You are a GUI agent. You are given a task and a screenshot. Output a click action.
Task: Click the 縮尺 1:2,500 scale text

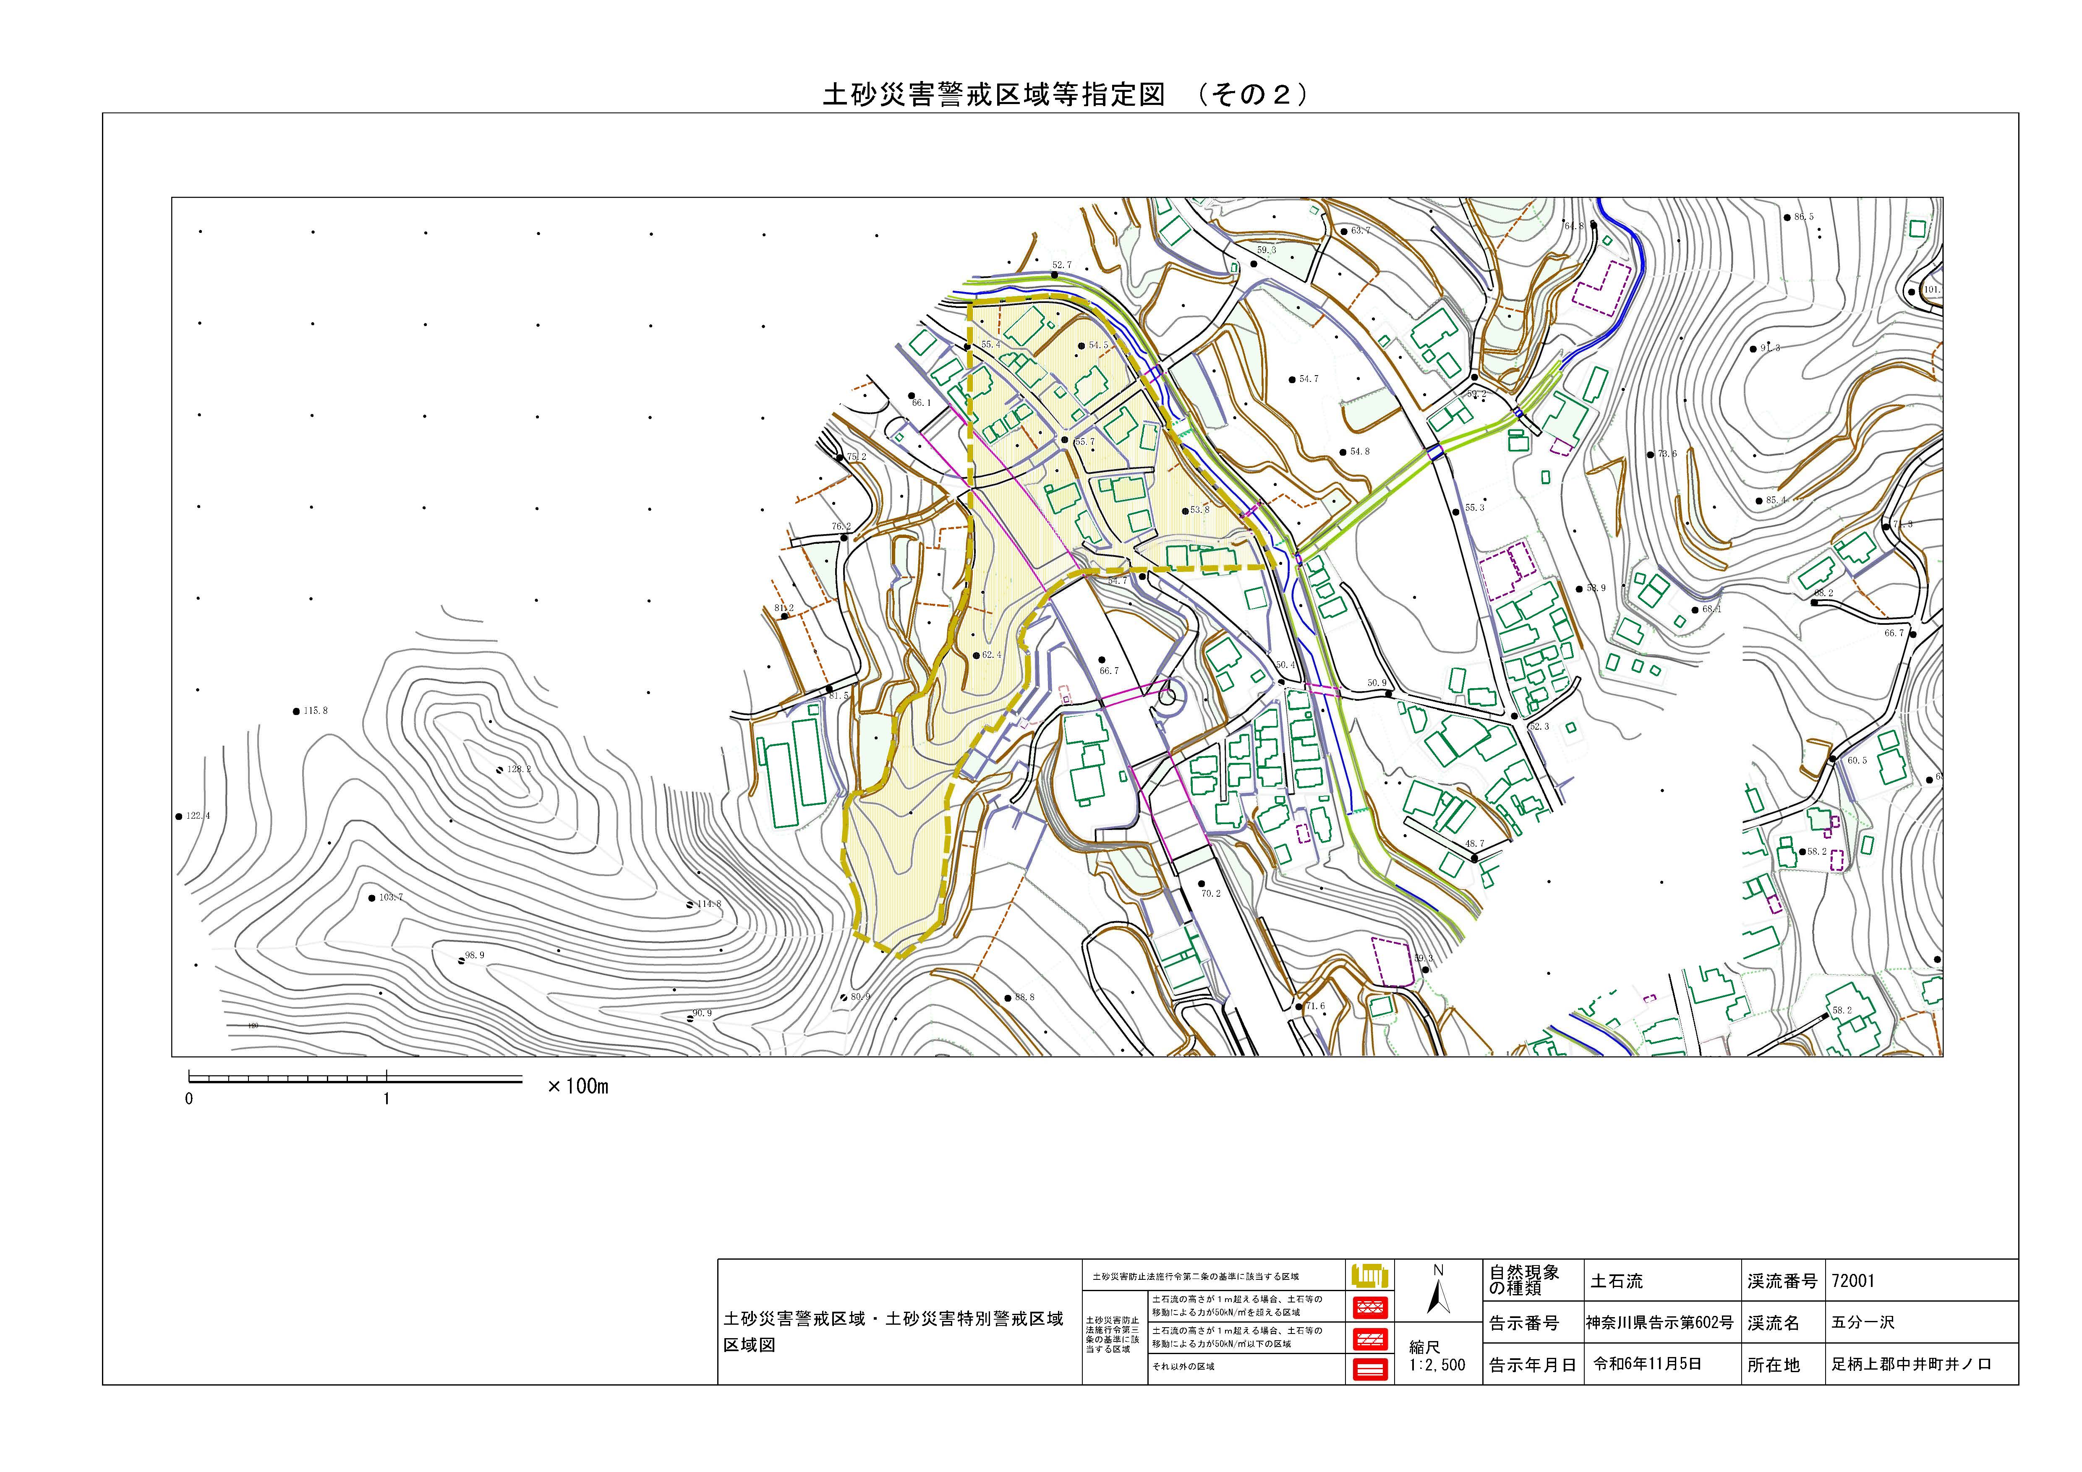[1437, 1357]
